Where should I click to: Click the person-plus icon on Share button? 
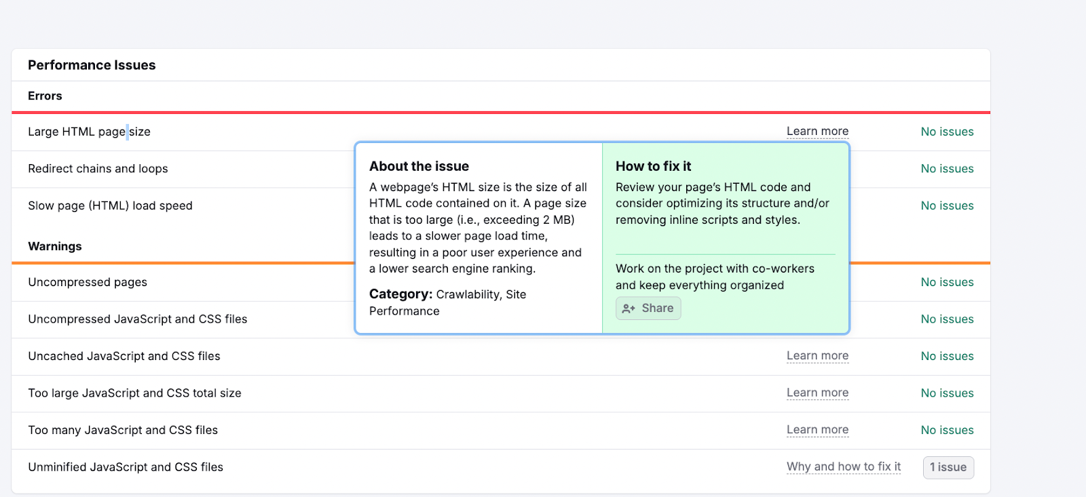coord(629,309)
